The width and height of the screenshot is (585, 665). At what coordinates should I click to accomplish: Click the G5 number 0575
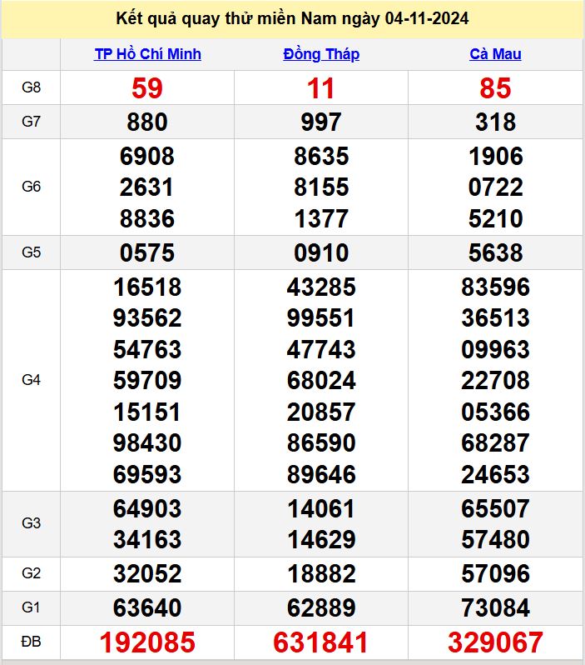click(x=147, y=252)
